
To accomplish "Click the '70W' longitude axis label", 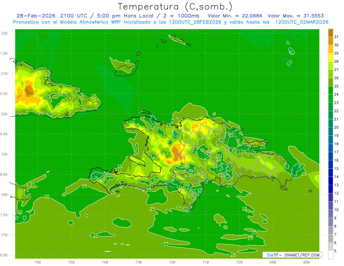I will [239, 262].
